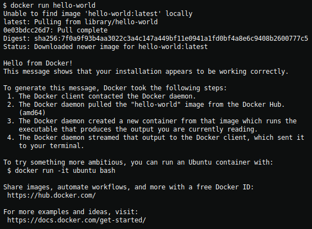Click the '(amd64)' architecture text
Screen dimensions: 312x229
(x=32, y=113)
